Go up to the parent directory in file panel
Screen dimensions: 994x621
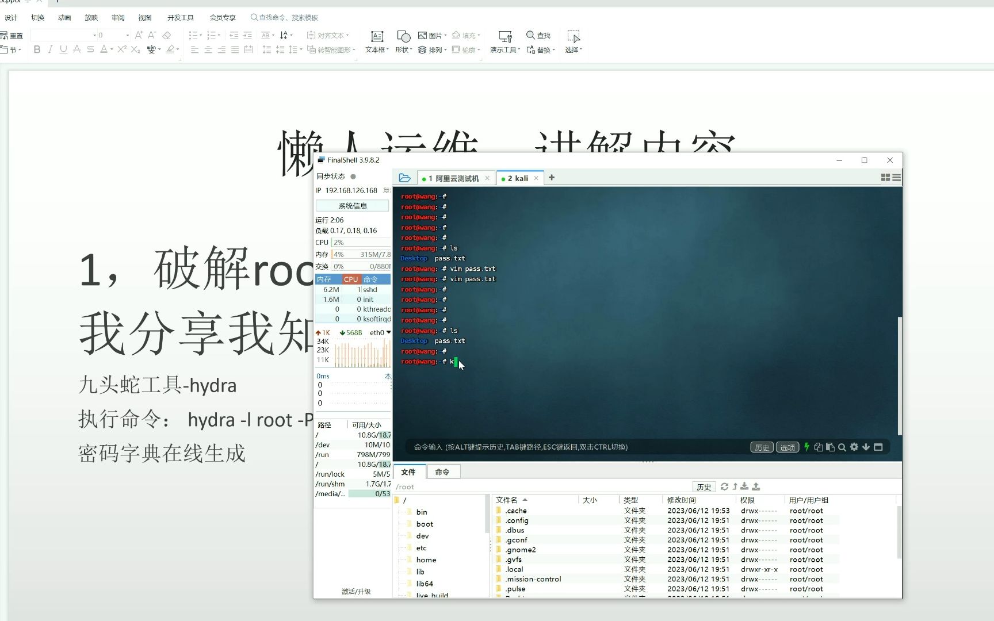point(735,486)
